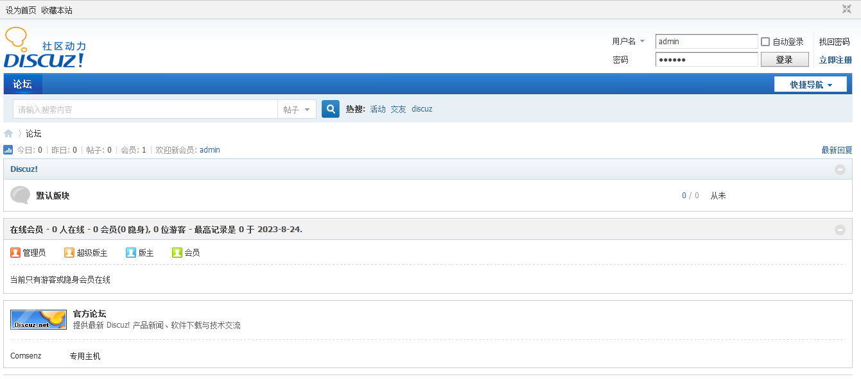This screenshot has height=379, width=861.
Task: Click hot search term 活动
Action: (378, 109)
